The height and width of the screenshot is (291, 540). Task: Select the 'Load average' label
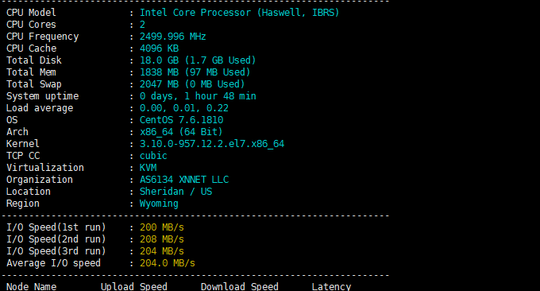tap(40, 108)
